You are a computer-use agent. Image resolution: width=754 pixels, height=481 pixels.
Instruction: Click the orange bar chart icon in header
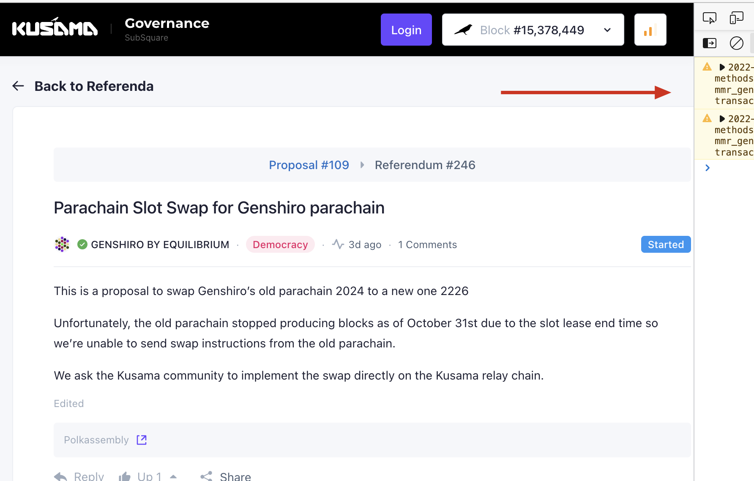point(650,30)
